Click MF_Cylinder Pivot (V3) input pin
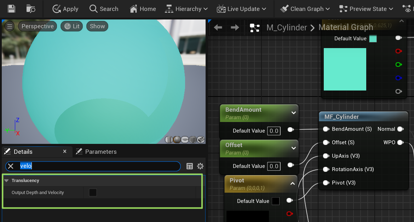 coord(326,183)
